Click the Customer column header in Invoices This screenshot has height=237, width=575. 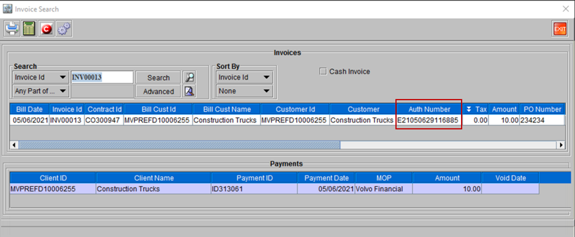[x=363, y=109]
